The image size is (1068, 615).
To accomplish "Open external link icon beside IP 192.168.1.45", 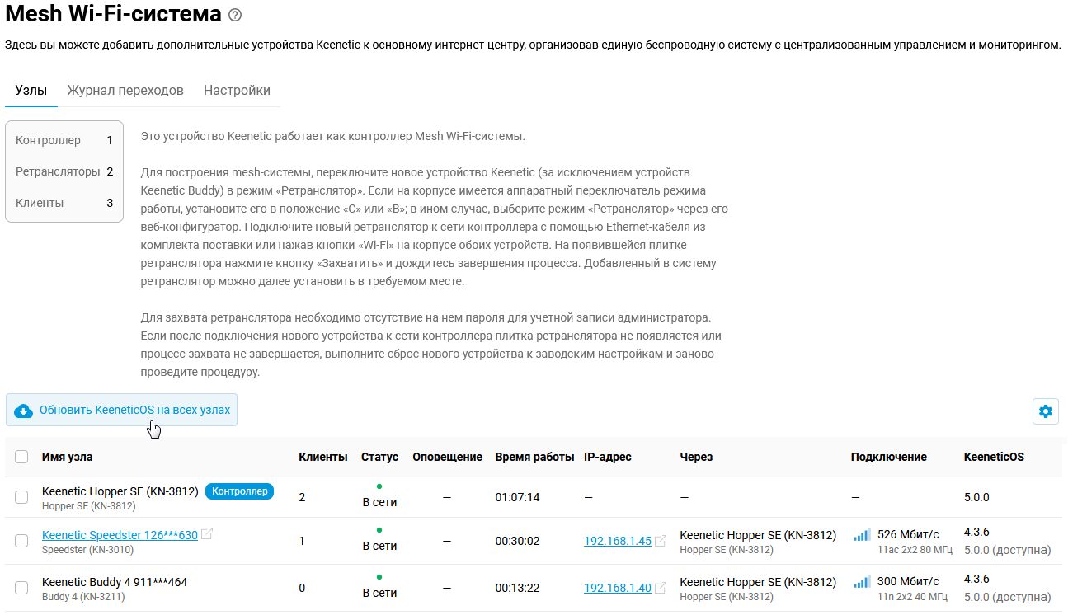I will (660, 542).
